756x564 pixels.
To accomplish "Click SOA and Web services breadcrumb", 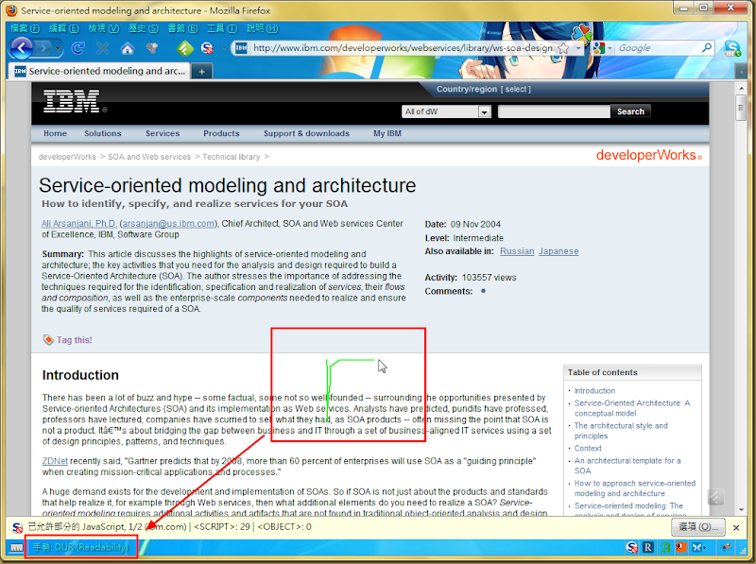I will 149,157.
